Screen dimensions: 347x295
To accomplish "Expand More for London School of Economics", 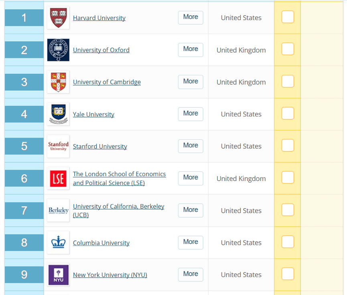I will click(x=191, y=178).
